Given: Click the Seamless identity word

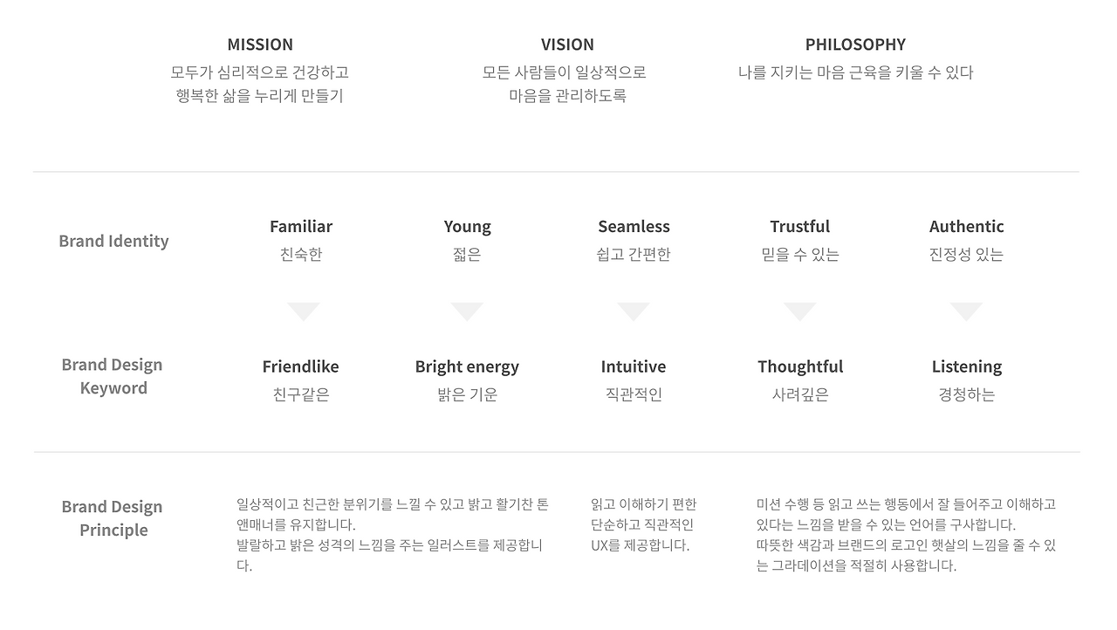Looking at the screenshot, I should (x=634, y=227).
